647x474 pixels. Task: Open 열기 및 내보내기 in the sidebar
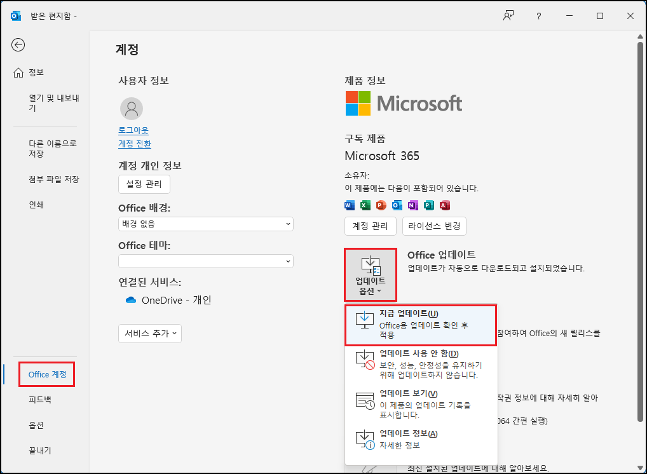click(53, 103)
